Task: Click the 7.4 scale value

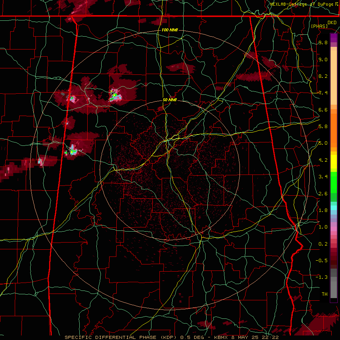Action: 323,93
